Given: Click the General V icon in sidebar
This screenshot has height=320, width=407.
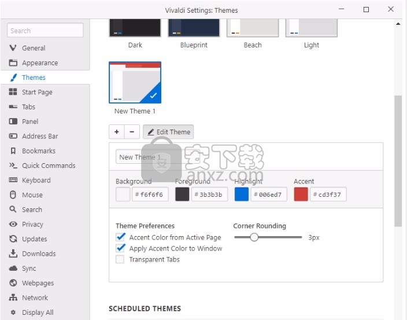Looking at the screenshot, I should tap(13, 48).
